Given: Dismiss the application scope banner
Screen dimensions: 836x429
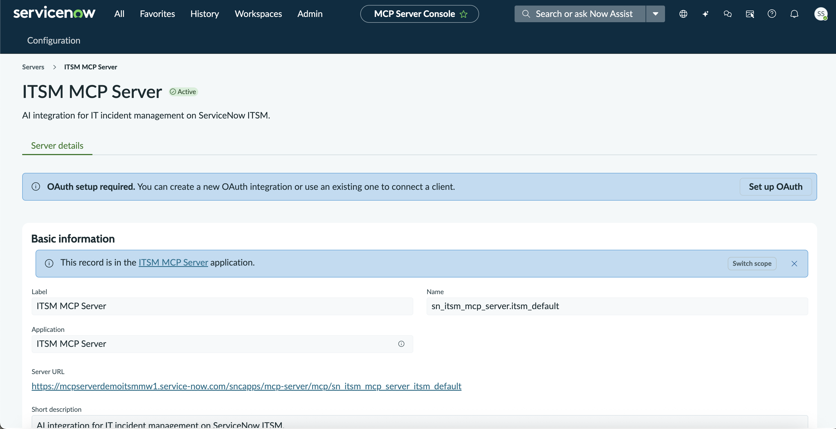Looking at the screenshot, I should 794,264.
